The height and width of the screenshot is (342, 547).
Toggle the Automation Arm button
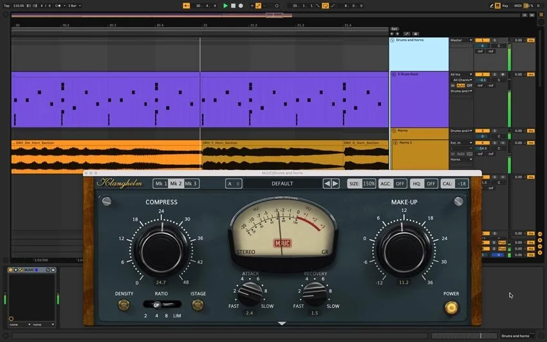pyautogui.click(x=259, y=6)
